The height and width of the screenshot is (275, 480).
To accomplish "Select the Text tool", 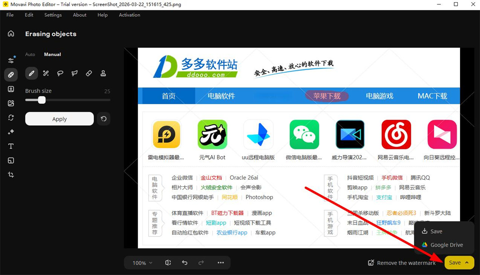I will pos(11,146).
